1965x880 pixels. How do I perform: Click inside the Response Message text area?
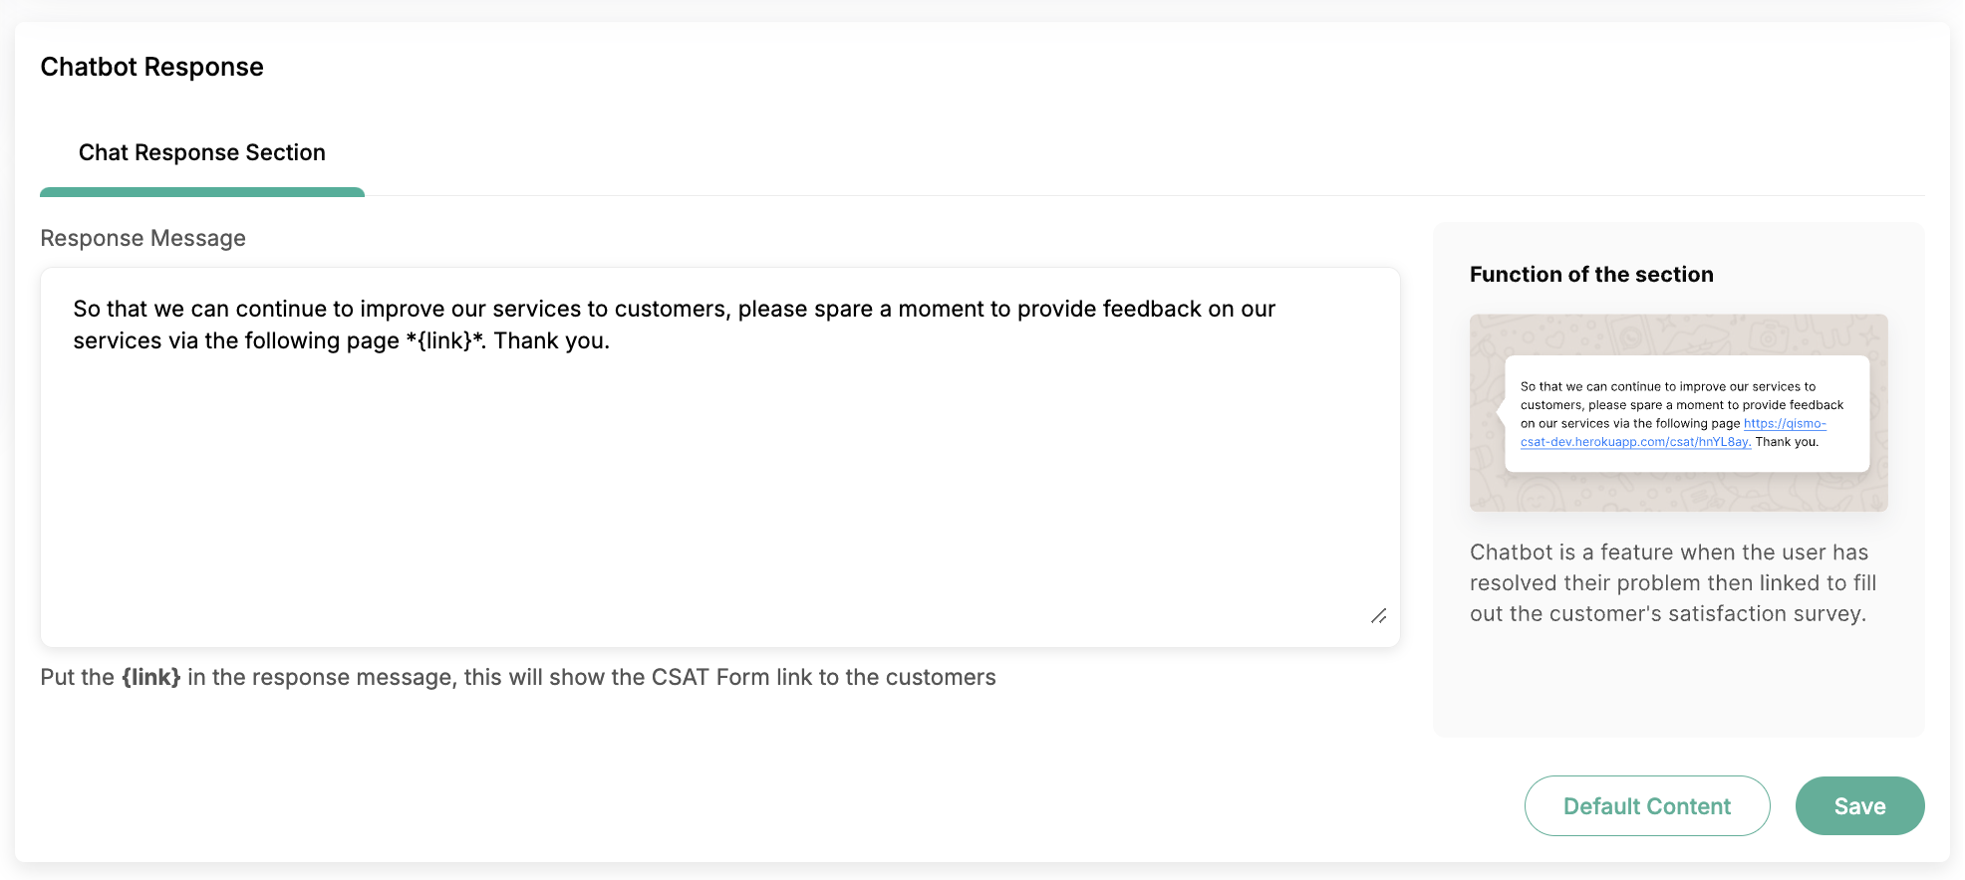pos(720,457)
